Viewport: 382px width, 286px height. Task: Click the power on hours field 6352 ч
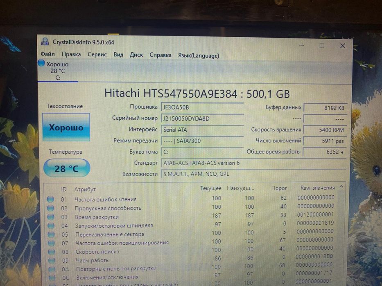tap(325, 152)
